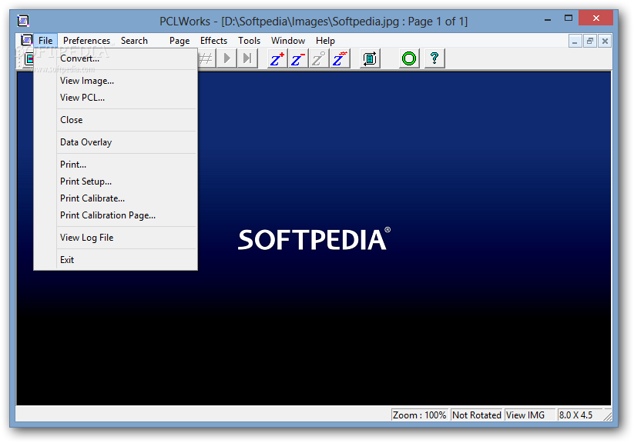Click the next page play arrow icon
This screenshot has width=634, height=443.
click(x=226, y=58)
